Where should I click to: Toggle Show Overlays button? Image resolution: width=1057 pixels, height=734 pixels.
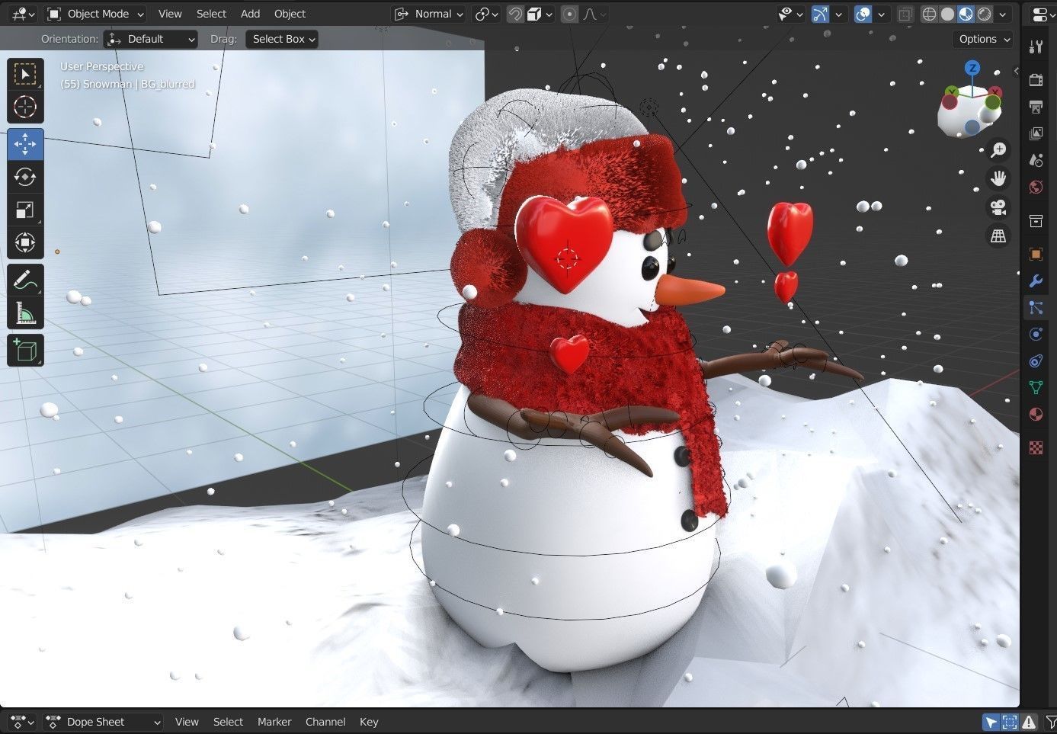(x=863, y=14)
